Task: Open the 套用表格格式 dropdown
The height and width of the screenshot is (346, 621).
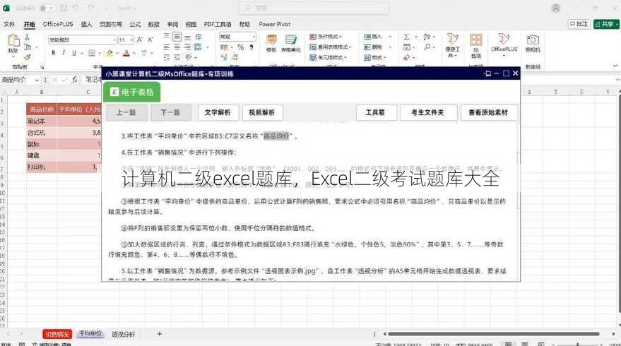Action: pos(331,47)
